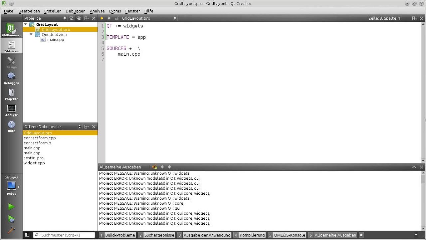Go forward in editor navigation history
The height and width of the screenshot is (240, 426).
tap(109, 18)
